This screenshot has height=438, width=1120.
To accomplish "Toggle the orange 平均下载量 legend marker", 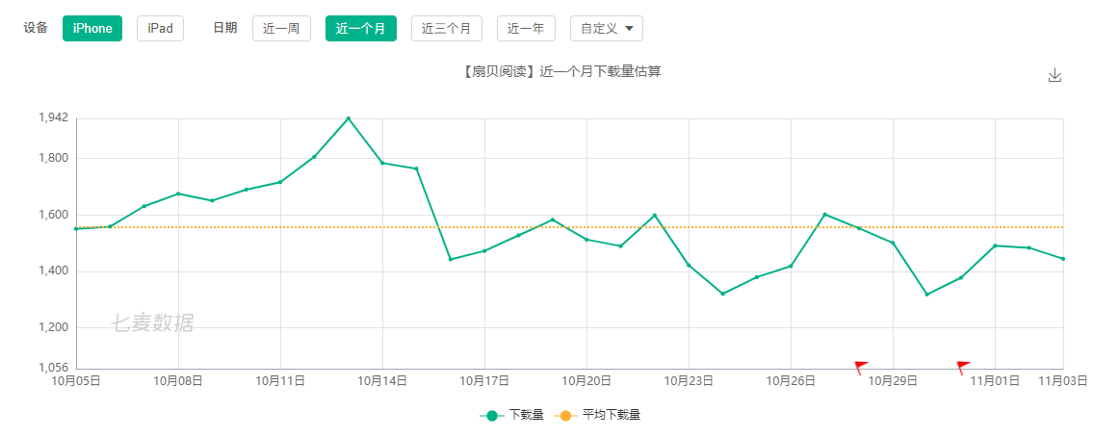I will point(565,416).
